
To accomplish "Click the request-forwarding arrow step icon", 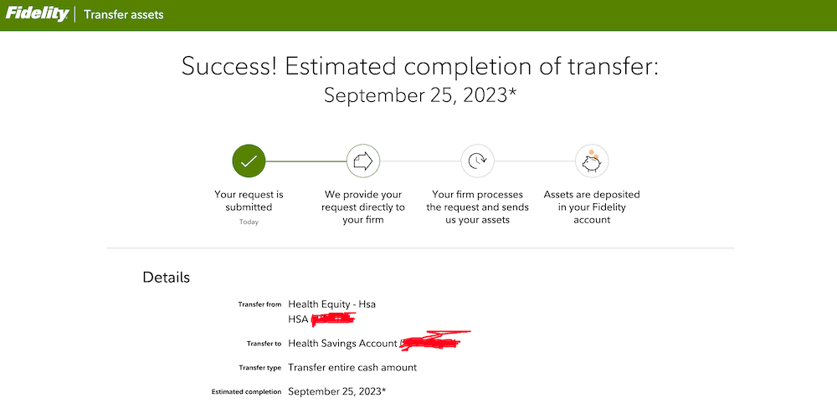I will [362, 161].
